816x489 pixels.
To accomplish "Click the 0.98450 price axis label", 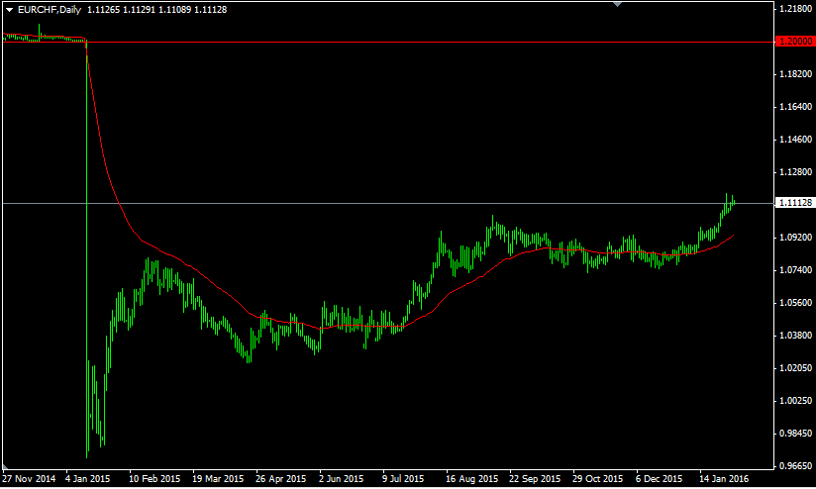I will click(795, 434).
